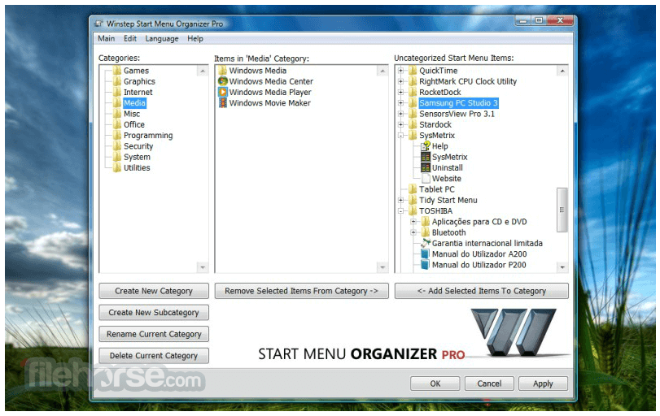Click the Programming category folder icon

coord(117,136)
